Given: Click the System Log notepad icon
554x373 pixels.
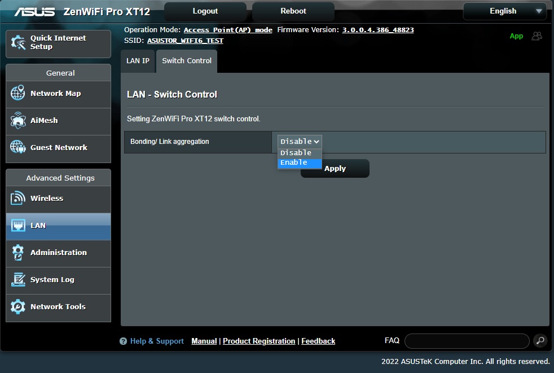Looking at the screenshot, I should 18,279.
